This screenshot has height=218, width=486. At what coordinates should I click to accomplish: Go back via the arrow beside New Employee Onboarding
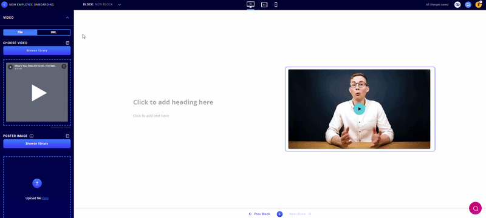click(5, 5)
